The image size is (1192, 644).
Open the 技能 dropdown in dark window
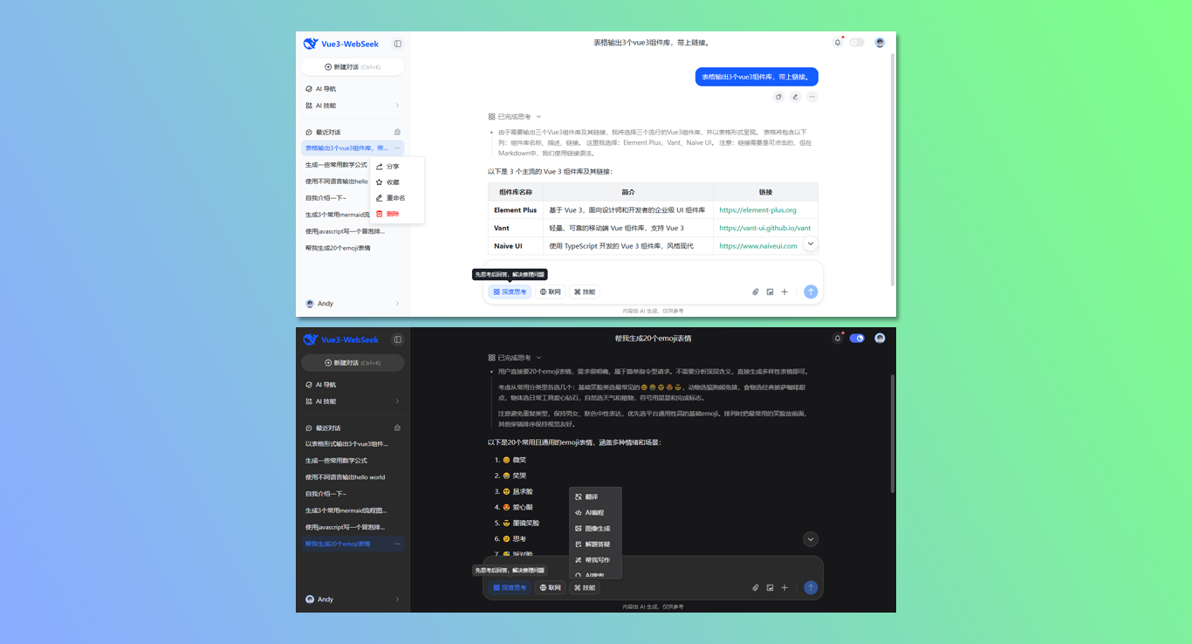pos(585,588)
